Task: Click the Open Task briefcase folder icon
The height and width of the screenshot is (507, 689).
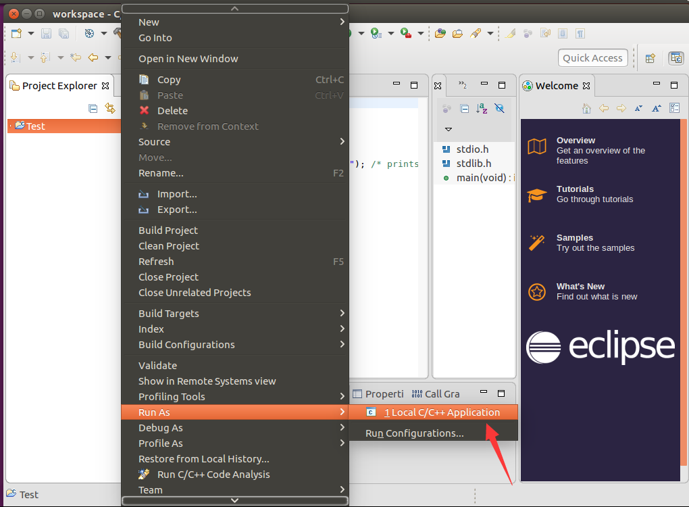Action: point(457,33)
